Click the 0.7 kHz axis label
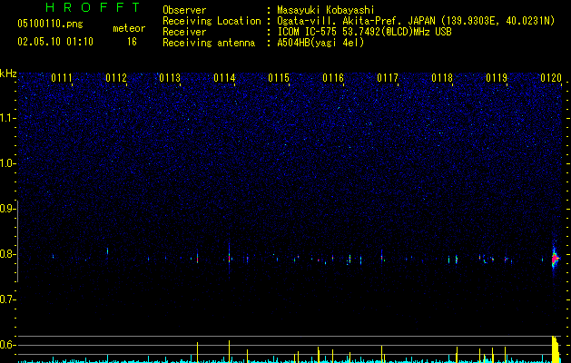The height and width of the screenshot is (363, 571). click(8, 299)
